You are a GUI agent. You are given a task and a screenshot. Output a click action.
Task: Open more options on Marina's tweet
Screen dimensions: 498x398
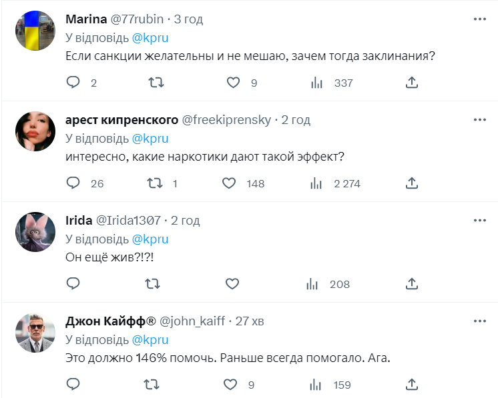(479, 19)
